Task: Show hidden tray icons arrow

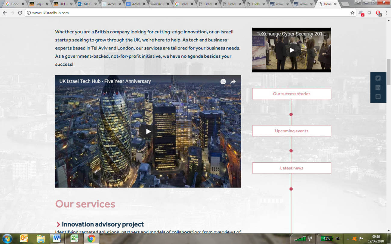Action: pyautogui.click(x=348, y=239)
